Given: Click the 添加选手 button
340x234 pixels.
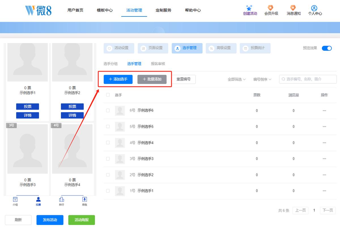Looking at the screenshot, I should [118, 79].
